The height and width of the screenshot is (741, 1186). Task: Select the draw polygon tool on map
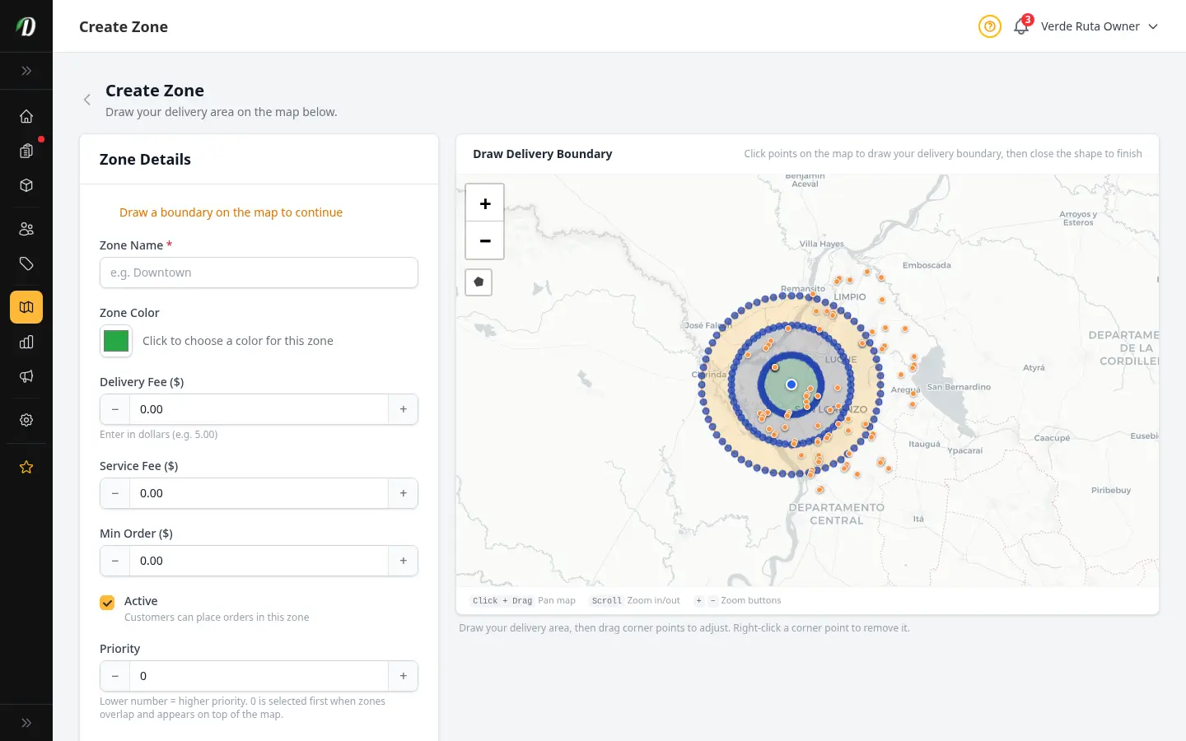tap(479, 282)
